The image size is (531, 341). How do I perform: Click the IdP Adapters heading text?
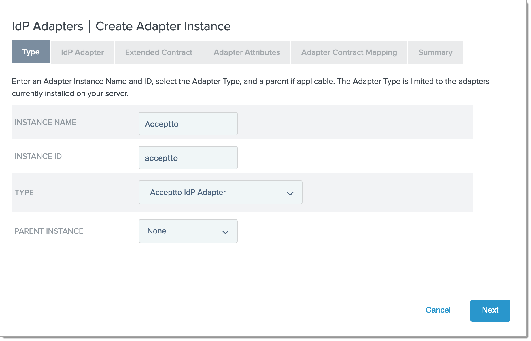click(48, 26)
